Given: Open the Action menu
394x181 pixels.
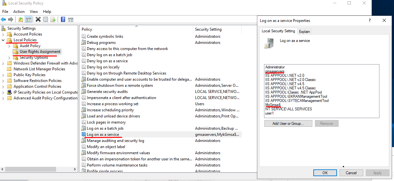Looking at the screenshot, I should coord(19,12).
